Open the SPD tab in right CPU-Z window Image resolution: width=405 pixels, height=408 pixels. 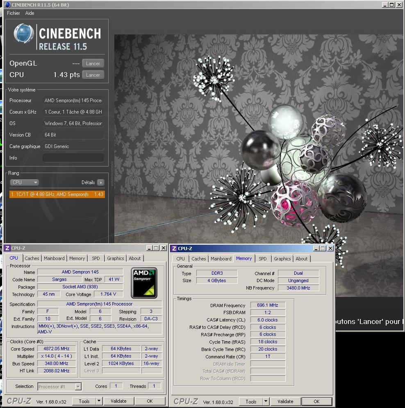pos(263,259)
